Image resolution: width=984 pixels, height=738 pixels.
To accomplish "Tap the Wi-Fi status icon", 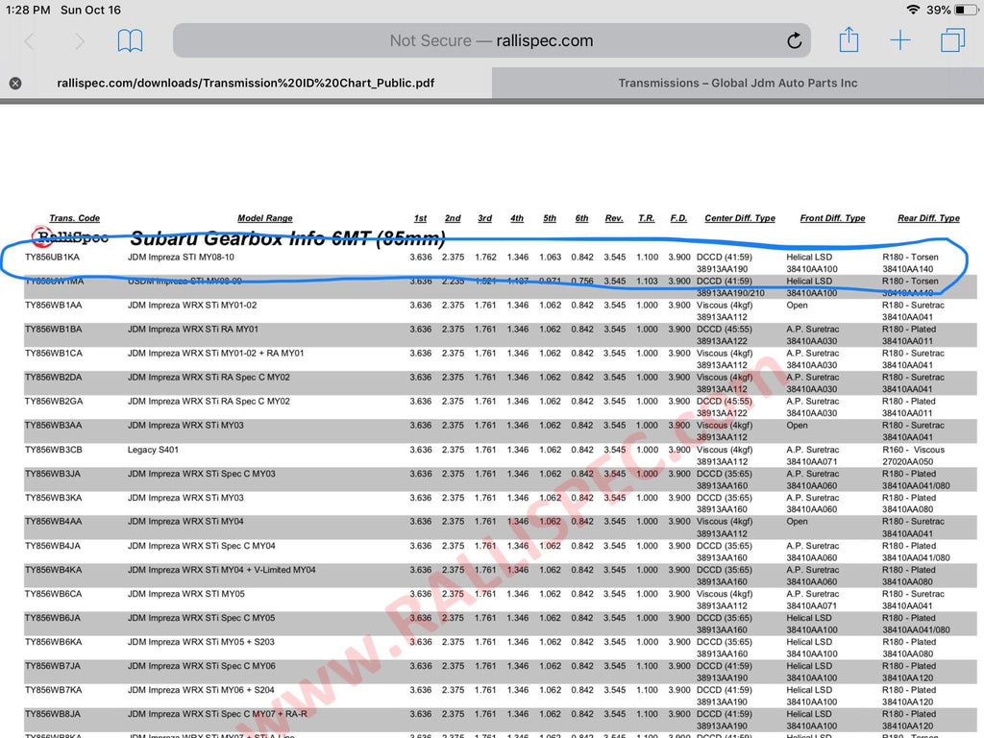I will coord(912,10).
